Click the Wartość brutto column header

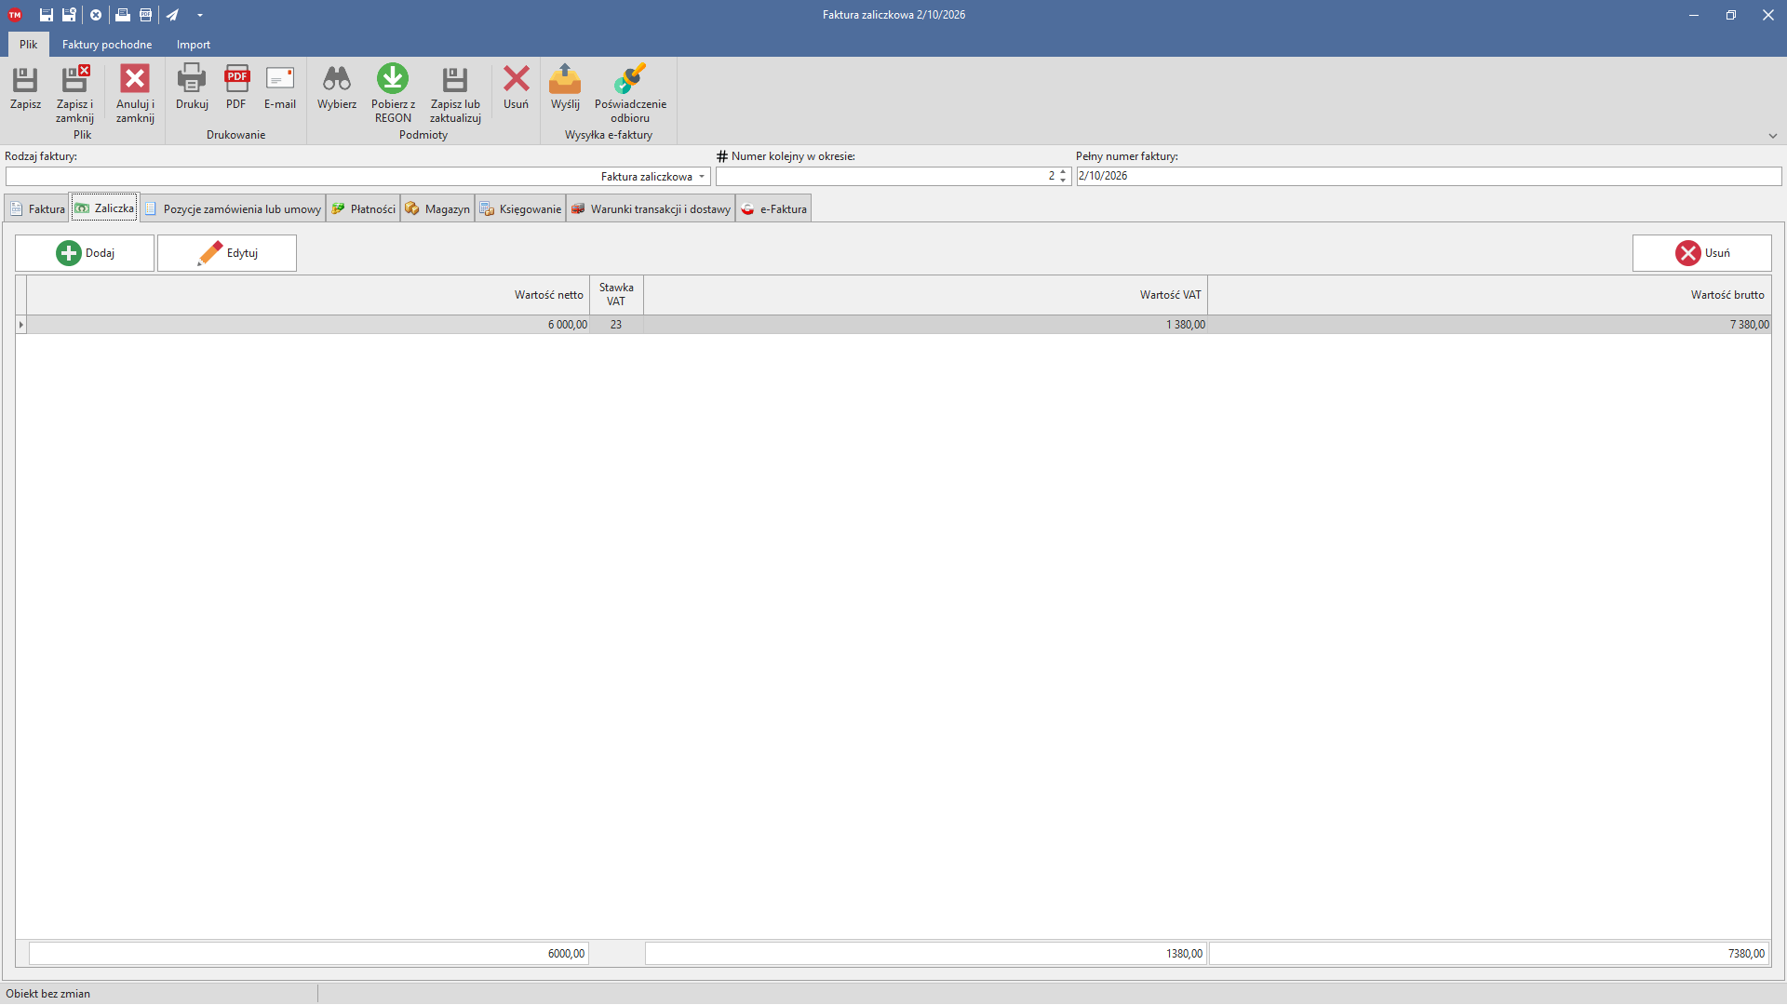[x=1489, y=295]
